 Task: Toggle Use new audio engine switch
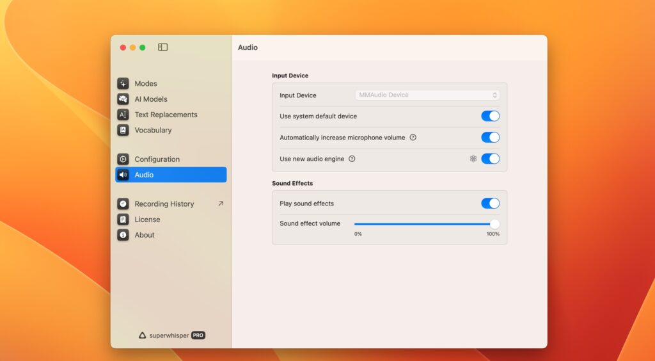point(490,159)
